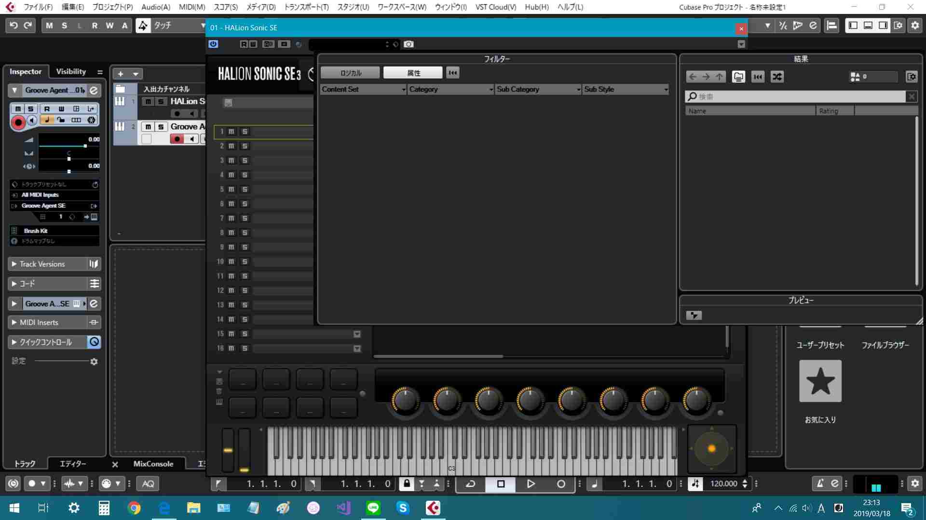
Task: Open HALion slot 15 program dropdown arrow
Action: click(357, 334)
